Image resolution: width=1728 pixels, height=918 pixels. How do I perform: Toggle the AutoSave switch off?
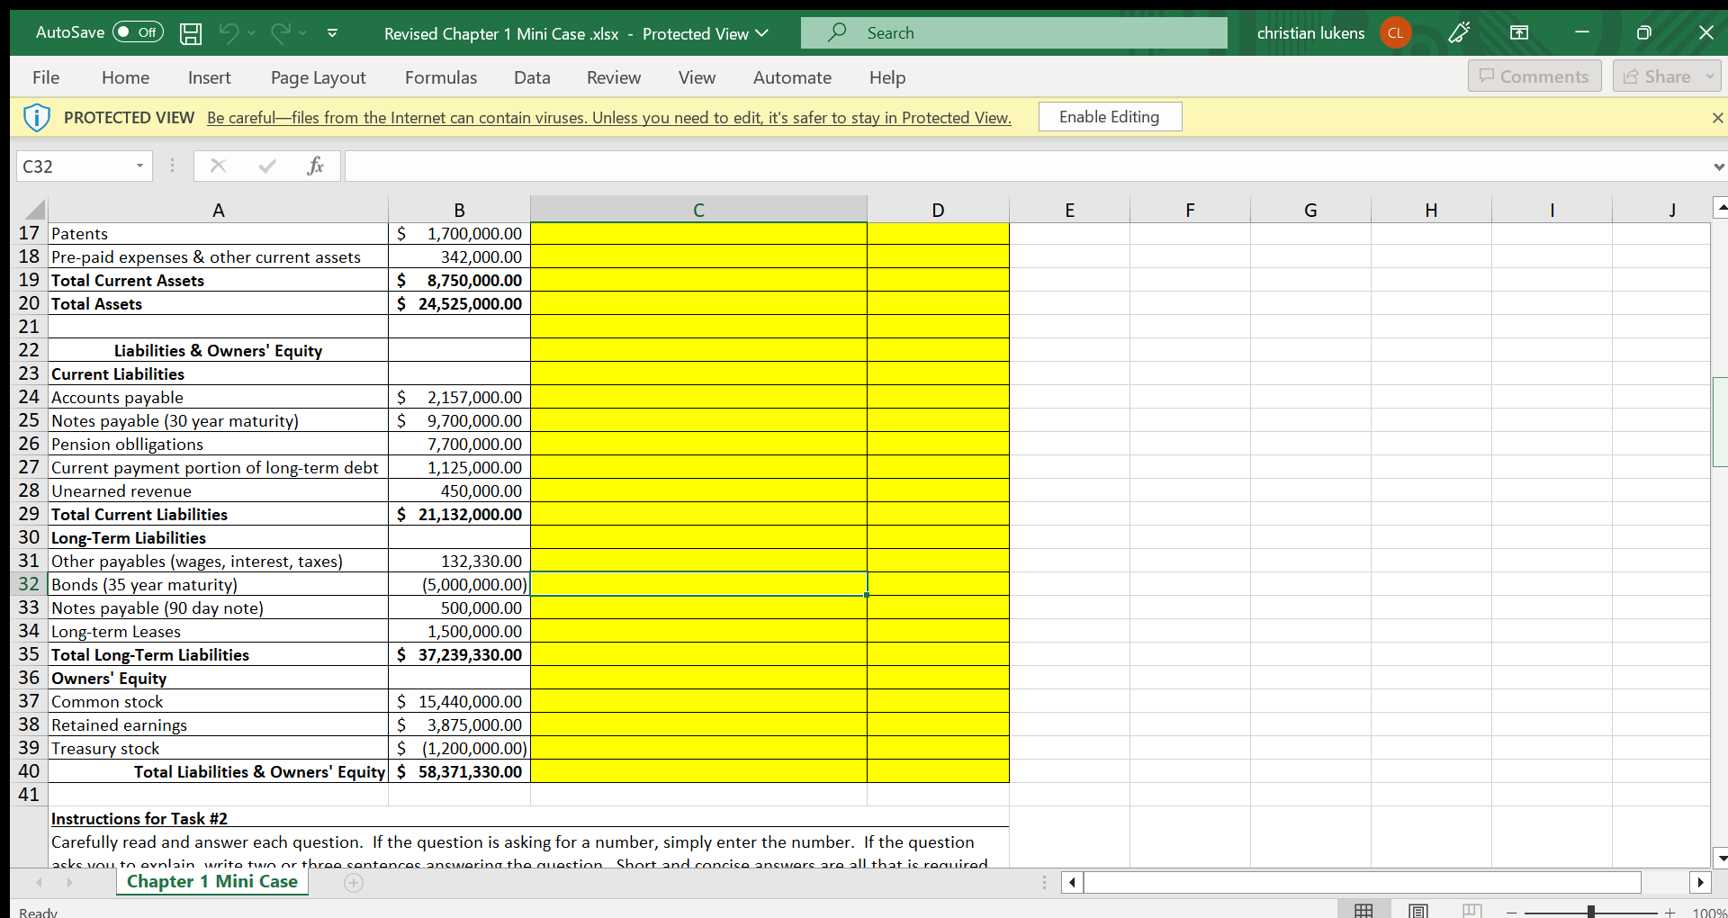pyautogui.click(x=137, y=31)
